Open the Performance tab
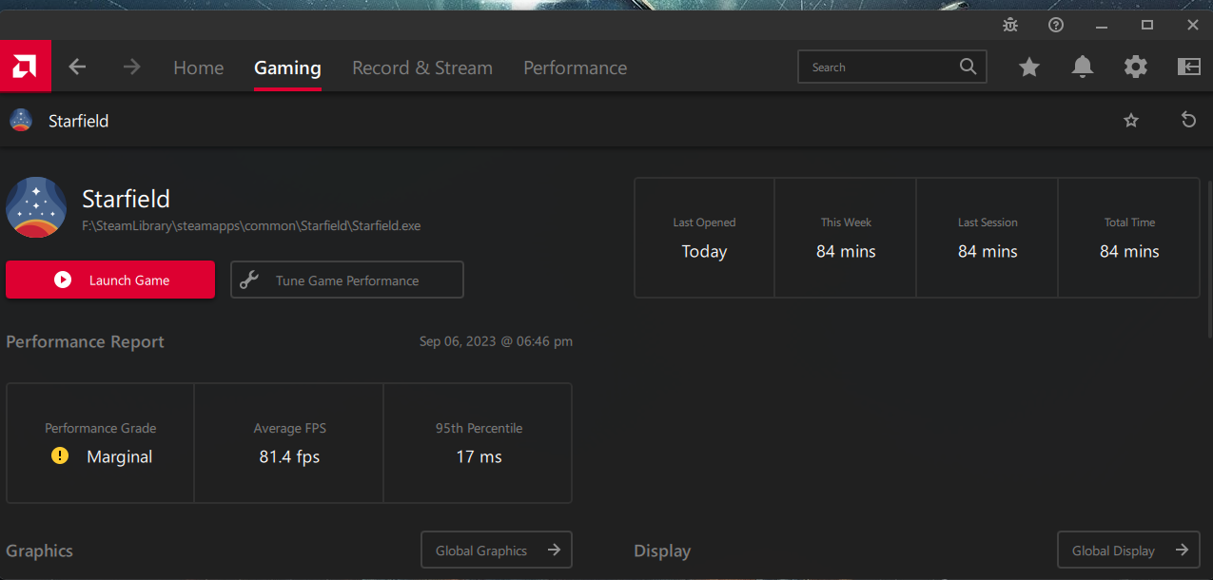The image size is (1213, 580). (575, 68)
